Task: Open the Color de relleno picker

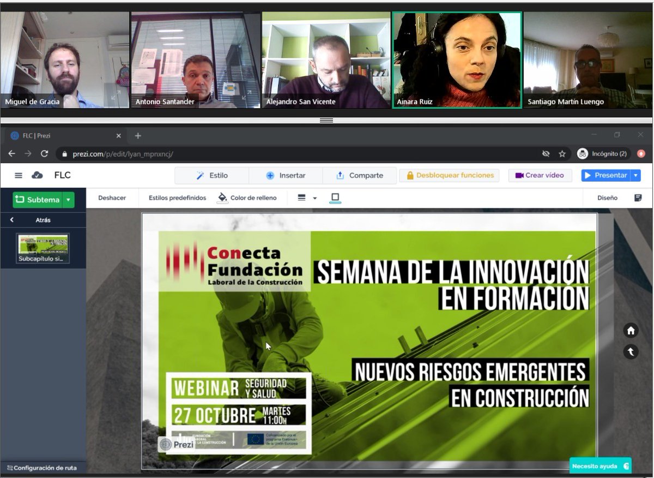Action: coord(247,198)
